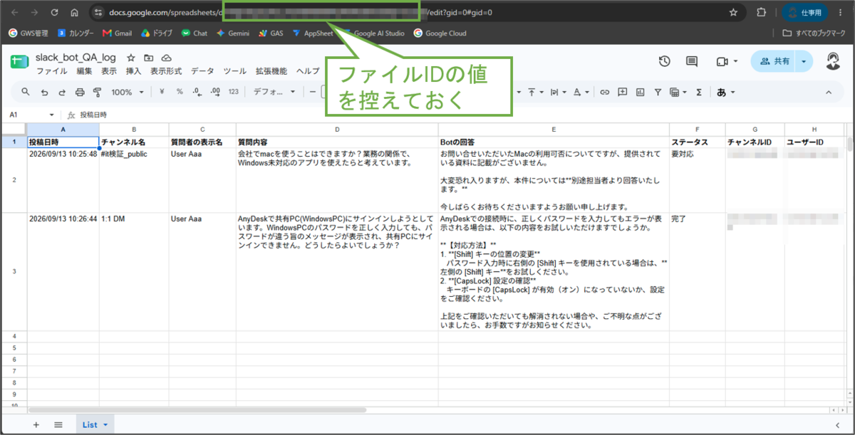Open the functions sigma menu

click(x=699, y=92)
